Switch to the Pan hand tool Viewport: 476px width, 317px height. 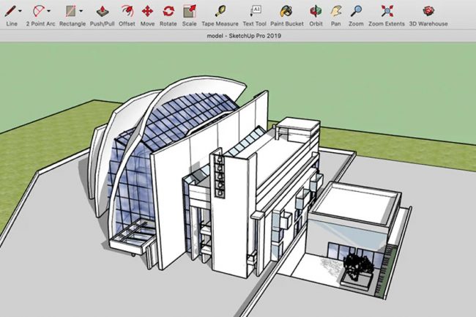tap(335, 10)
